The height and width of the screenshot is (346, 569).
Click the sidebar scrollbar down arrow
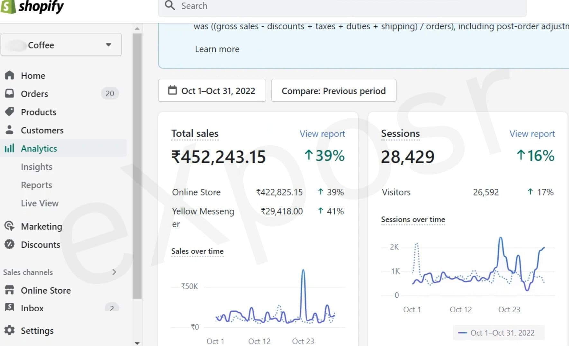pyautogui.click(x=137, y=343)
